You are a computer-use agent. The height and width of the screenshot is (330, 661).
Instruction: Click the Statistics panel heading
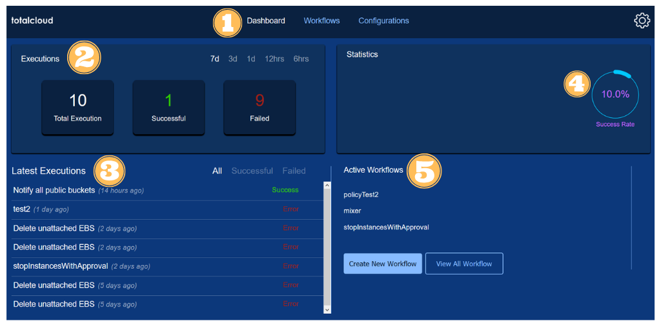362,54
